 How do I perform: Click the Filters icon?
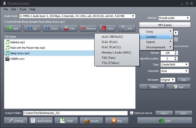coord(148,87)
